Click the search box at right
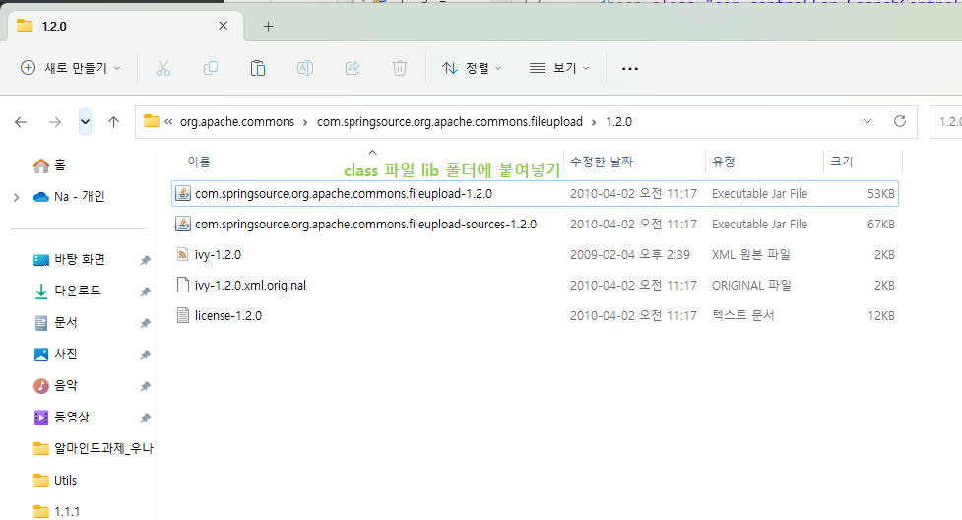Screen dimensions: 962x520 [946, 121]
